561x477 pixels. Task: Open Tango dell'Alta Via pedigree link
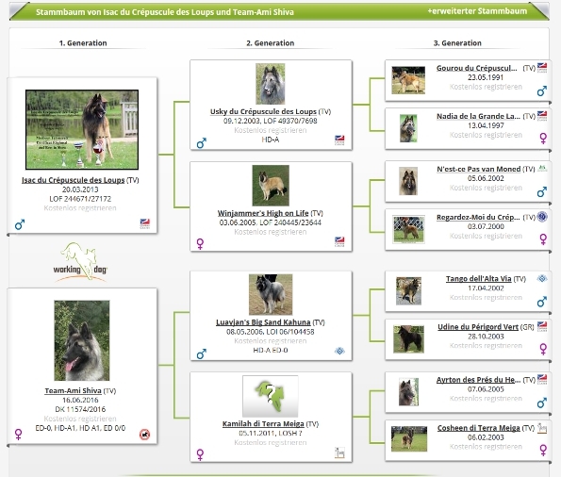click(x=479, y=279)
